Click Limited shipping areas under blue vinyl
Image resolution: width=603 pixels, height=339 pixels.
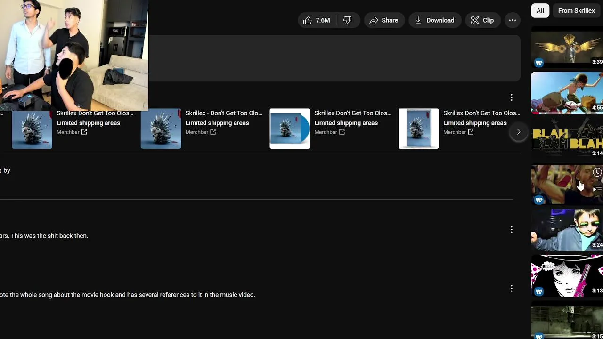[346, 123]
